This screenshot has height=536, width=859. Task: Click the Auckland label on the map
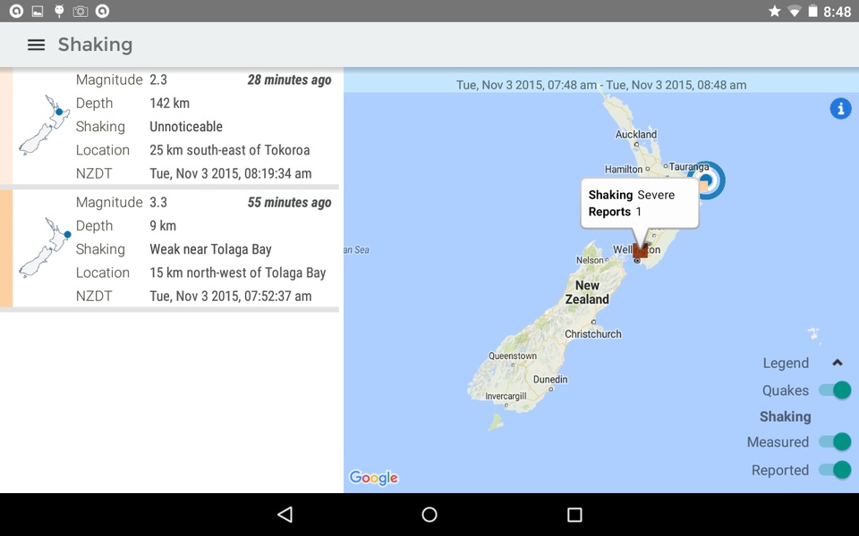(x=636, y=134)
